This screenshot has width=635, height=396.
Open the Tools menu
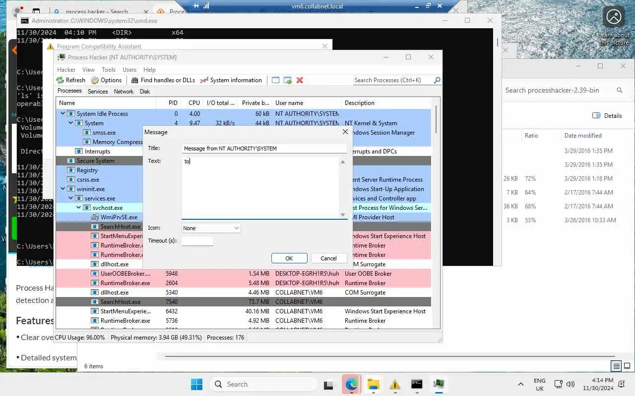point(109,70)
